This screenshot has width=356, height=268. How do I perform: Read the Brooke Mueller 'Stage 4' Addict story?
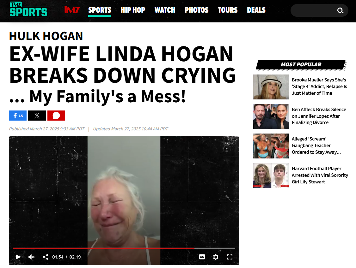point(319,86)
